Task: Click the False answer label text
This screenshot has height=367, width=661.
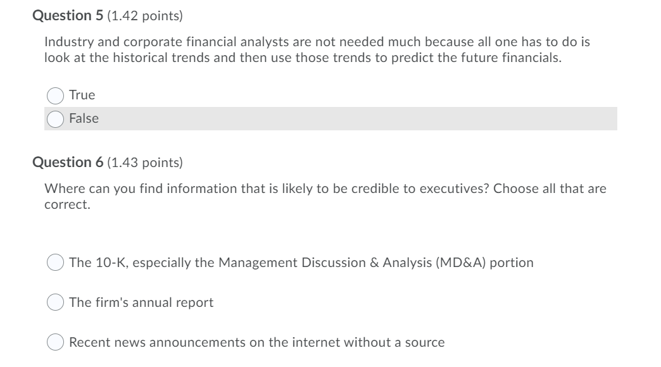Action: pyautogui.click(x=85, y=118)
